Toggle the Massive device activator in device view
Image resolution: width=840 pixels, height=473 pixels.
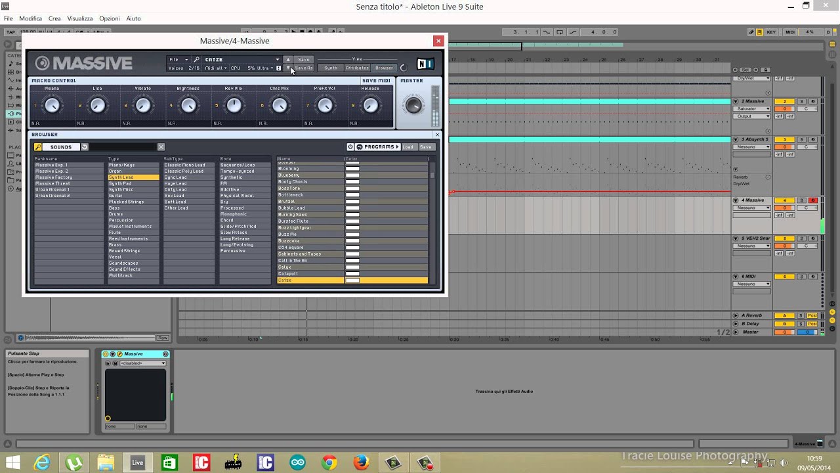coord(106,354)
